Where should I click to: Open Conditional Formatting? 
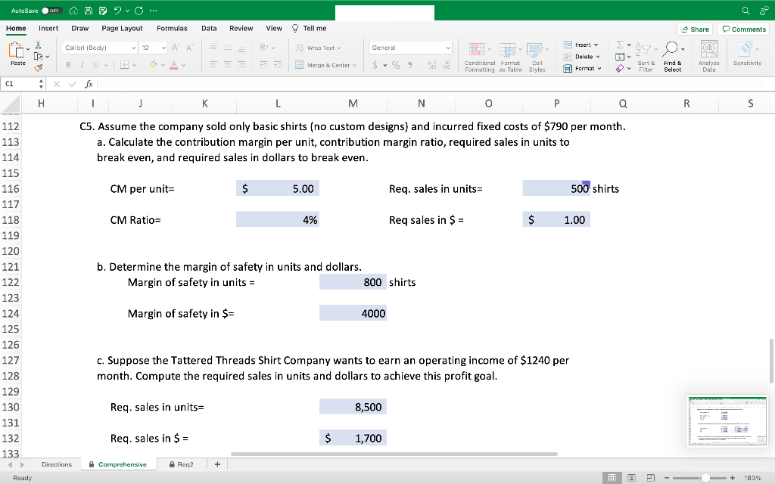[479, 57]
